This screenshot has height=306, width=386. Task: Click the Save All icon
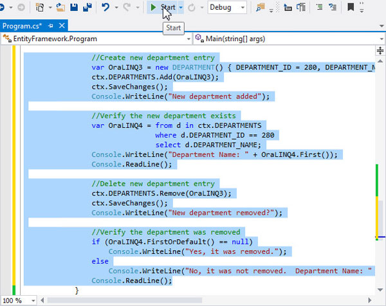point(86,8)
